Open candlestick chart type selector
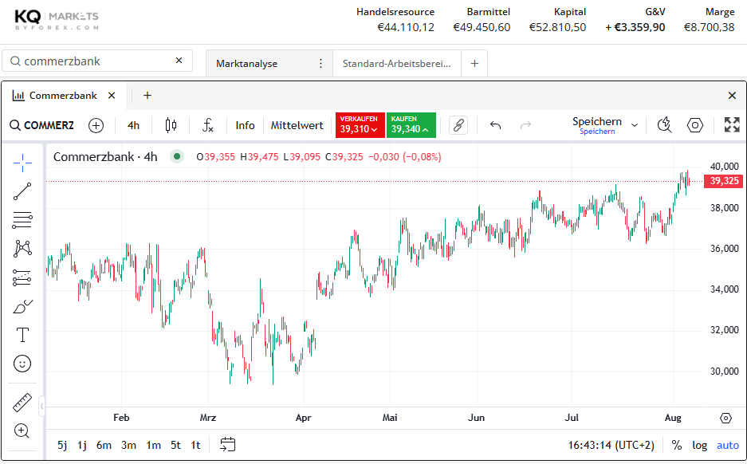Screen dimensions: 747x464 point(171,125)
